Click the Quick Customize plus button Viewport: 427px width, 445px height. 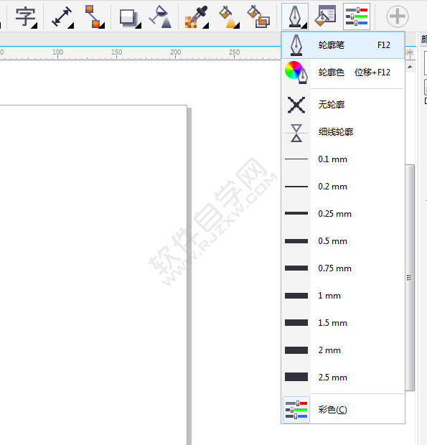coord(398,17)
